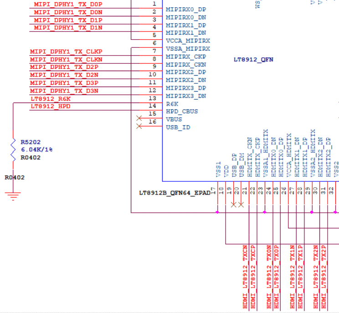339x313 pixels.
Task: Select the LT8912B_QFN64_EPAD footprint text
Action: pos(175,193)
